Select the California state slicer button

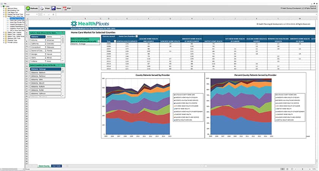38,44
